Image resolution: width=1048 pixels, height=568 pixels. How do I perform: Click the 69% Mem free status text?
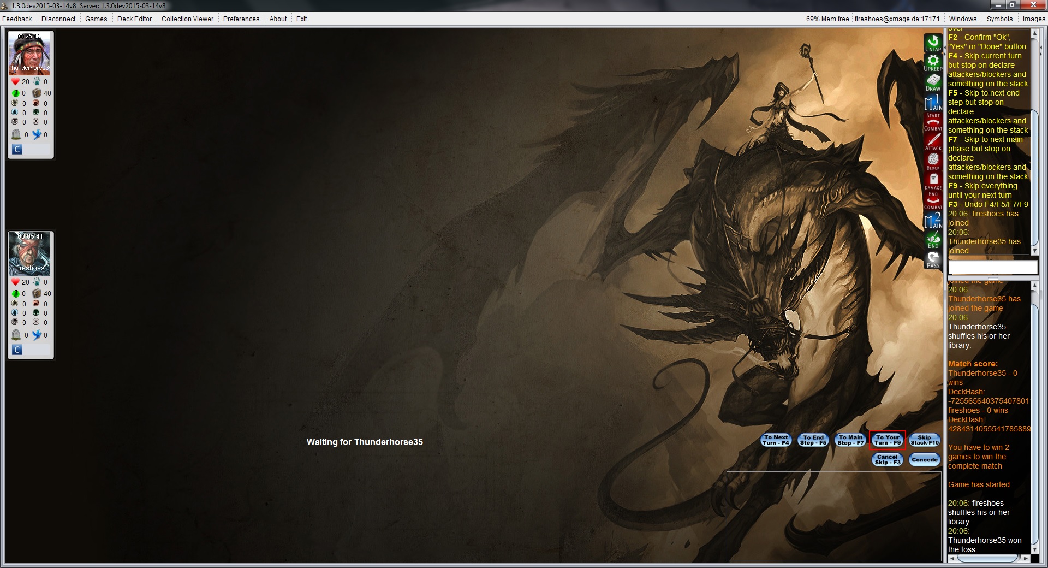click(827, 19)
